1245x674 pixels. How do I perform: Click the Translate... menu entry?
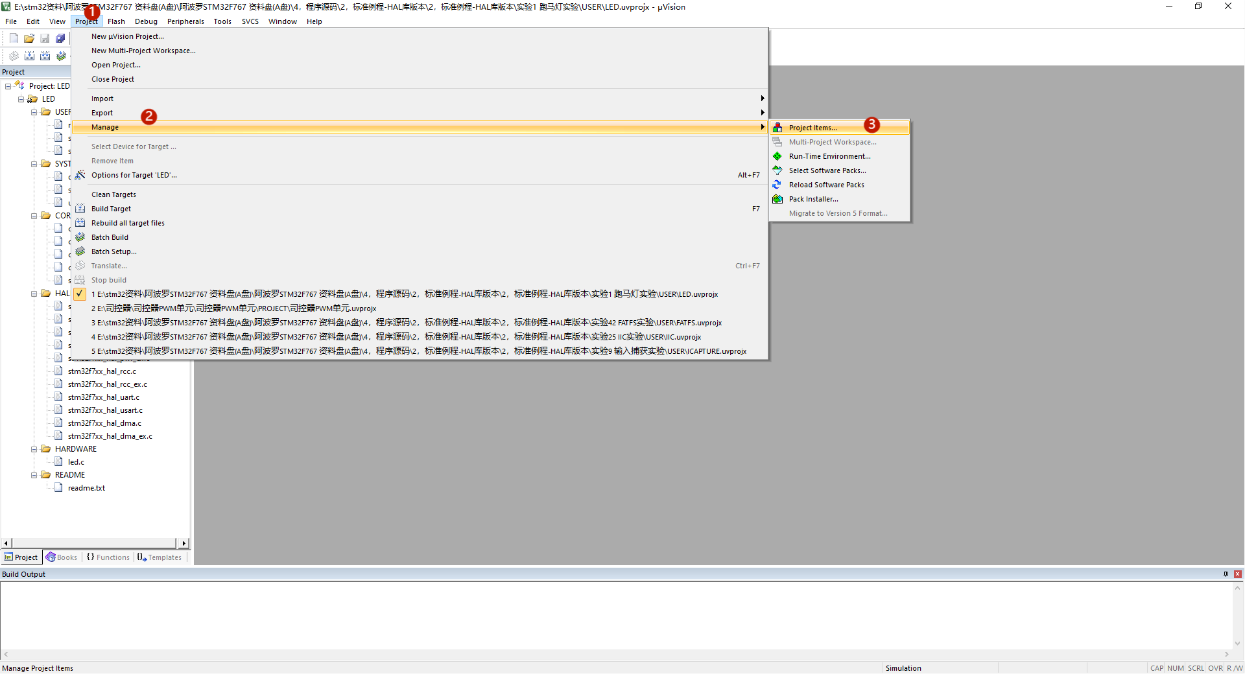pos(420,266)
